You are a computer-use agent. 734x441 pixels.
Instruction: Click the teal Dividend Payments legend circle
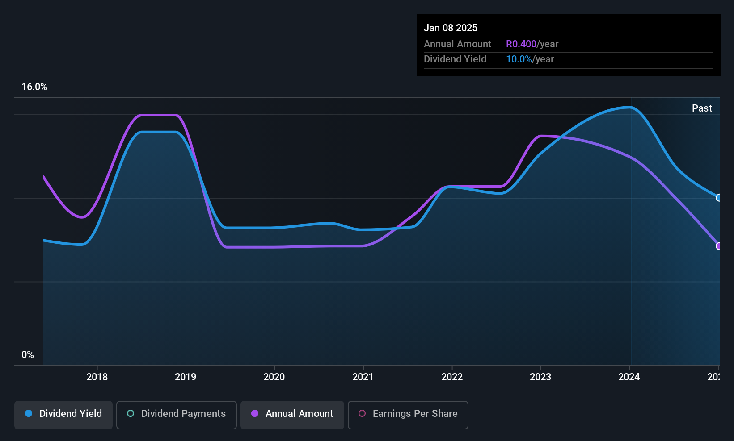click(131, 413)
